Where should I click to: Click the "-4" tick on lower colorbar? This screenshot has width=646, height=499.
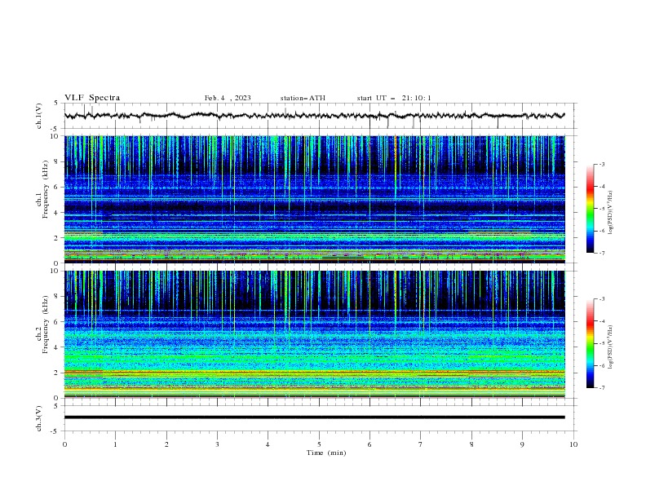coord(602,321)
